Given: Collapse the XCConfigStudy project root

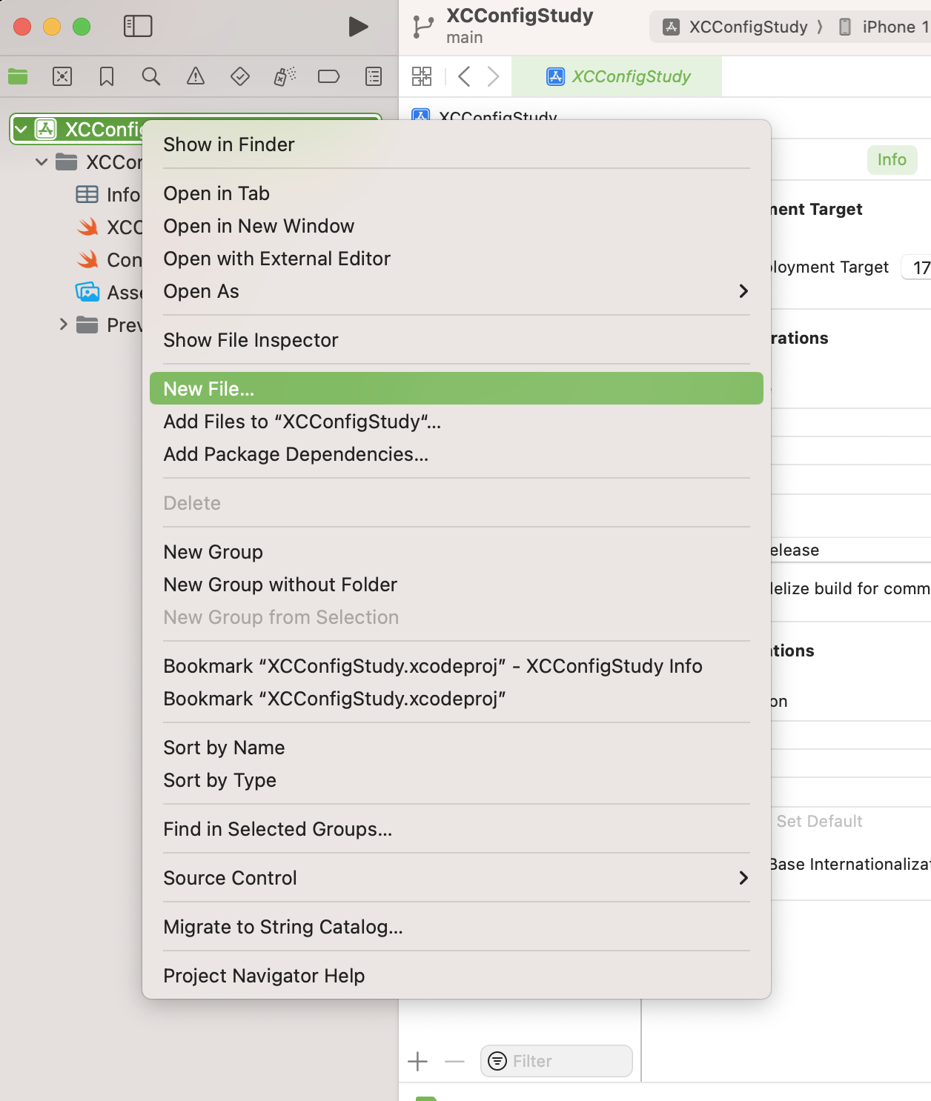Looking at the screenshot, I should (x=21, y=130).
